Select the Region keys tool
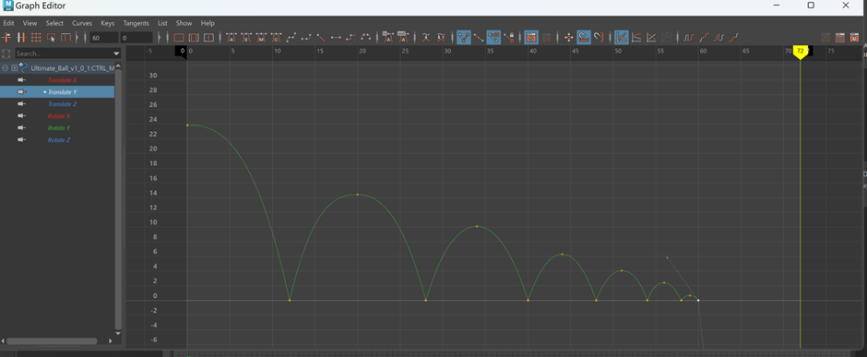867x357 pixels. (x=51, y=38)
